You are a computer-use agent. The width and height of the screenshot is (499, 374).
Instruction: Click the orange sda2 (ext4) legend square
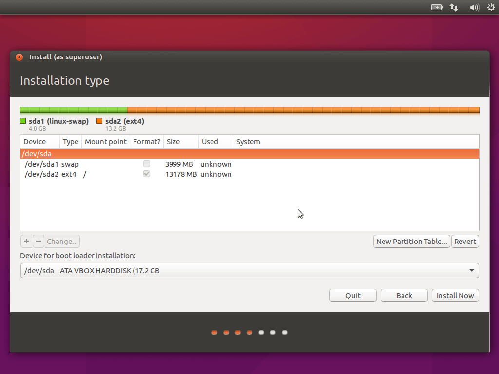pos(100,121)
